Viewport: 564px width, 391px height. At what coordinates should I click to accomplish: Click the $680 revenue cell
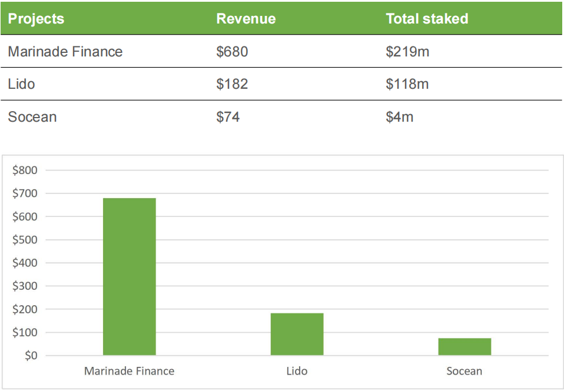[232, 52]
